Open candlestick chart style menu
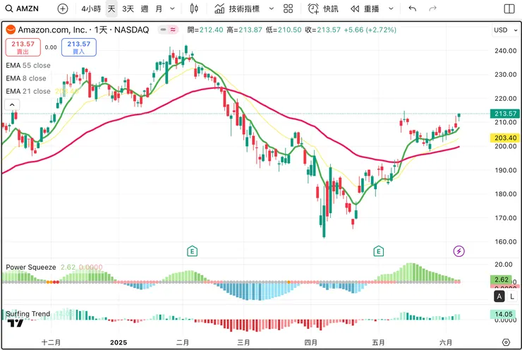The image size is (522, 350). pyautogui.click(x=194, y=8)
